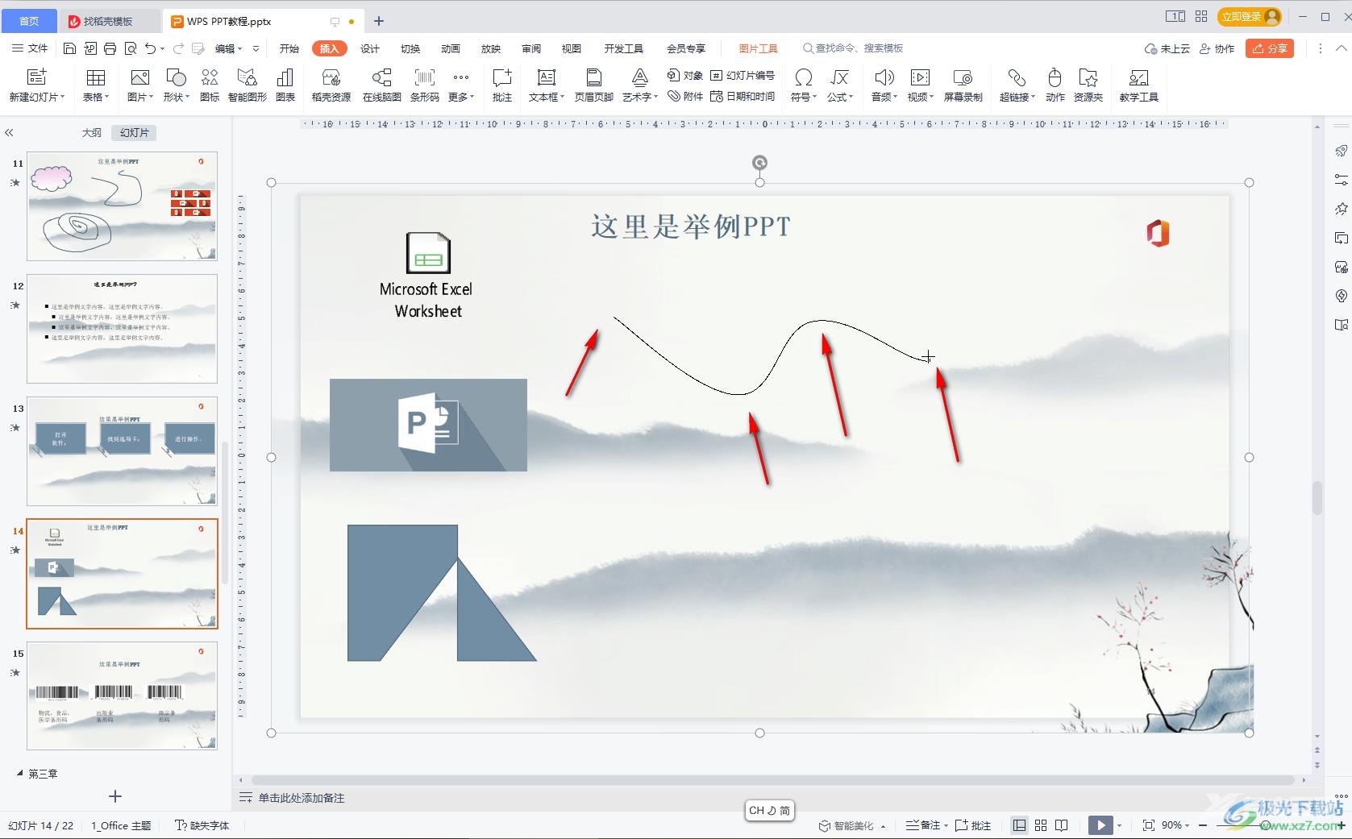Insert 幻灯片编号 (Slide Number)
The width and height of the screenshot is (1352, 839).
click(x=743, y=75)
